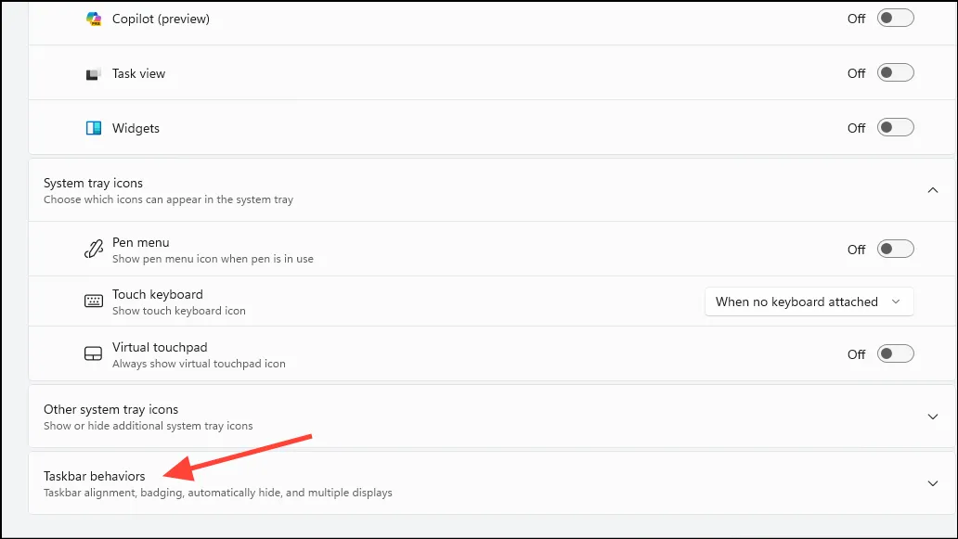
Task: Click the Virtual touchpad icon
Action: [94, 354]
